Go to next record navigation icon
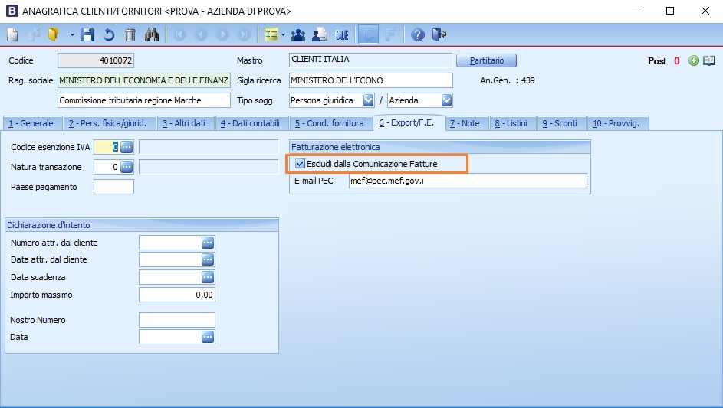 coord(222,34)
